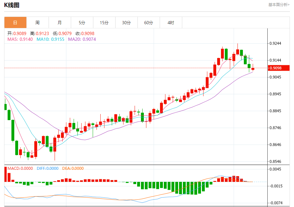Viewport: 294px width, 207px height.
Task: Click the latest red candlestick at the chart's right end
Action: click(253, 69)
